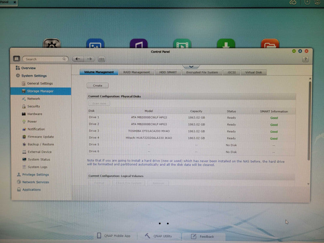Click the Firmware Update icon

[24, 137]
